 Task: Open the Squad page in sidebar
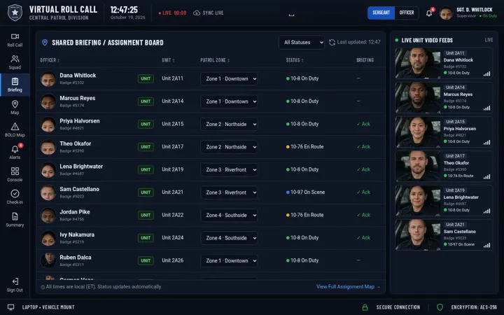15,62
